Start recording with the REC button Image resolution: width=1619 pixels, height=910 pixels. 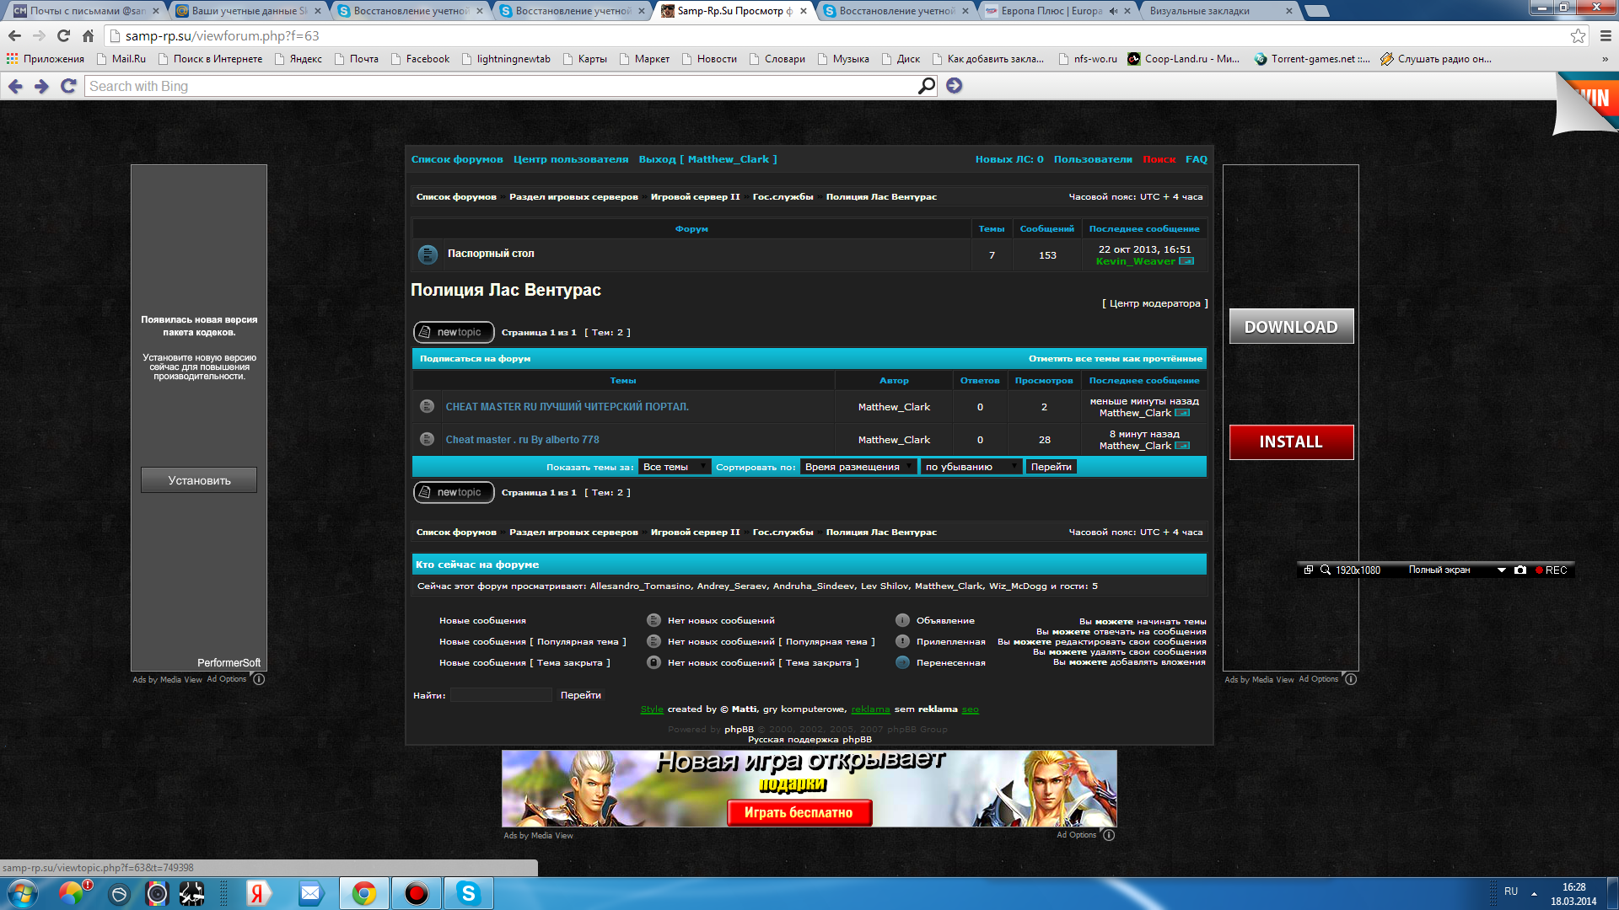click(1551, 570)
